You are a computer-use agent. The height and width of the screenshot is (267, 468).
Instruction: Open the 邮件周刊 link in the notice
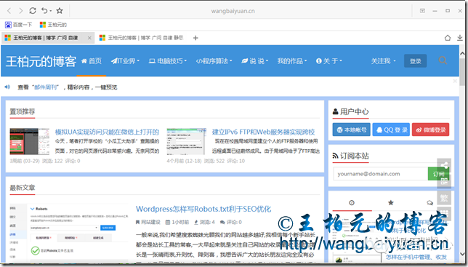[x=46, y=87]
